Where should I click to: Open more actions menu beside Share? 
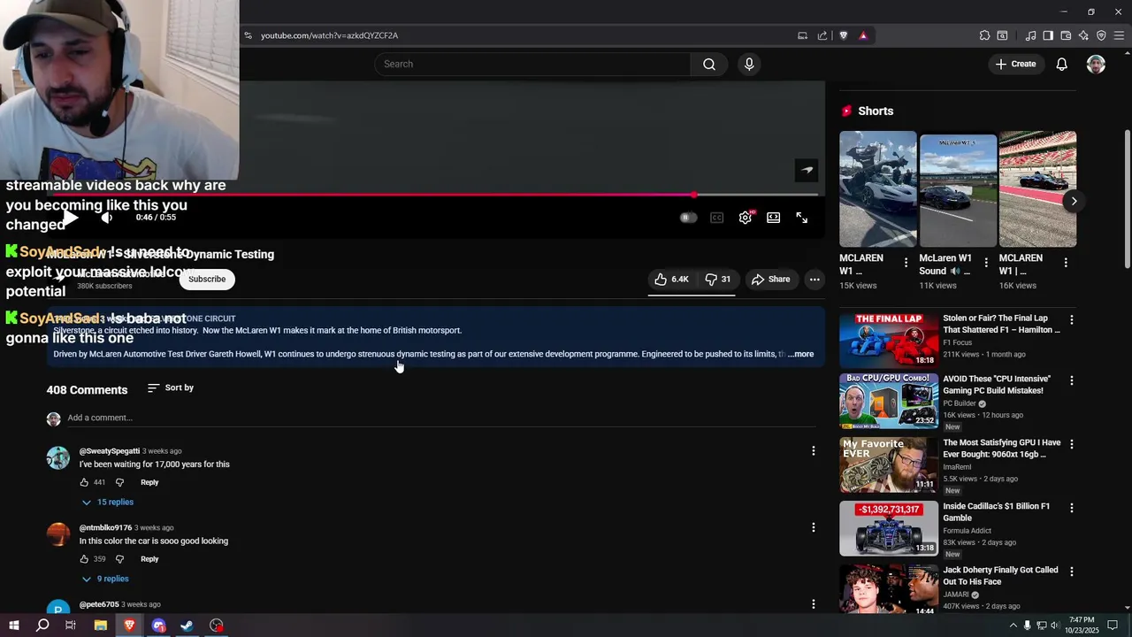point(815,279)
